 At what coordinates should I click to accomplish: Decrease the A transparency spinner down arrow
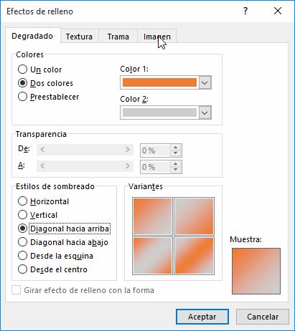(x=176, y=169)
